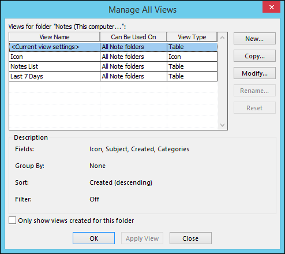Click the Can Be Used On header
Viewport: 285px width, 254px height.
click(x=133, y=37)
